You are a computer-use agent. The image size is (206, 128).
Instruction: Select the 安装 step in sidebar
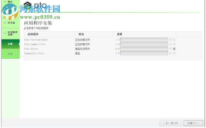(x=10, y=44)
